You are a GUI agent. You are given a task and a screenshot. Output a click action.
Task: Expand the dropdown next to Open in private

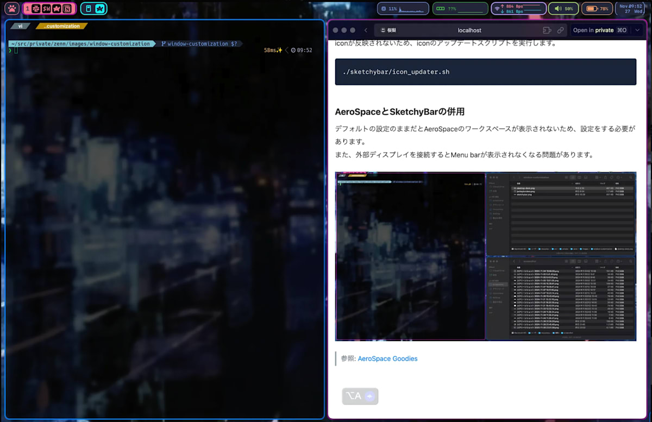point(637,30)
